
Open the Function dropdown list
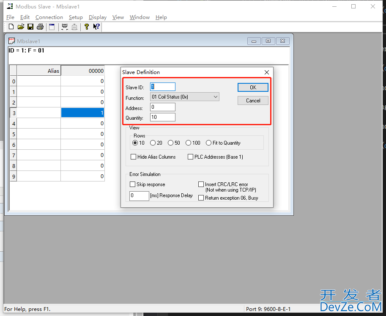point(185,97)
